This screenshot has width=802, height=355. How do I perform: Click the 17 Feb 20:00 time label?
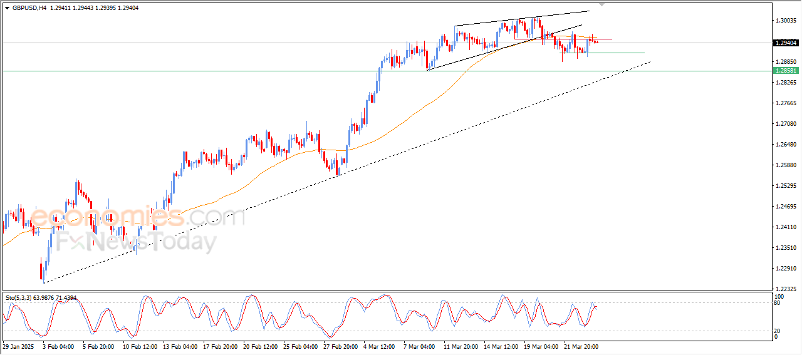click(221, 346)
